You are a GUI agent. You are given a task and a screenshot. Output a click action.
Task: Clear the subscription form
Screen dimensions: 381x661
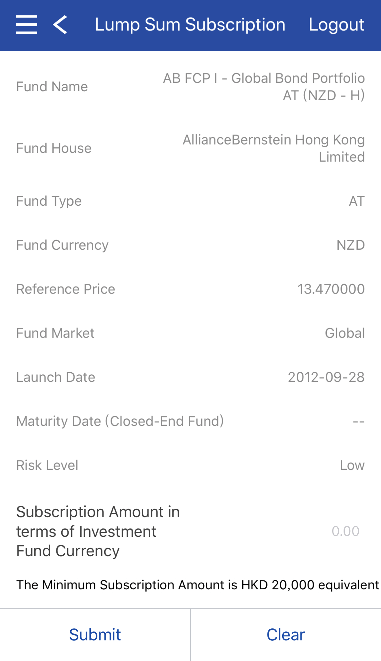(x=286, y=635)
